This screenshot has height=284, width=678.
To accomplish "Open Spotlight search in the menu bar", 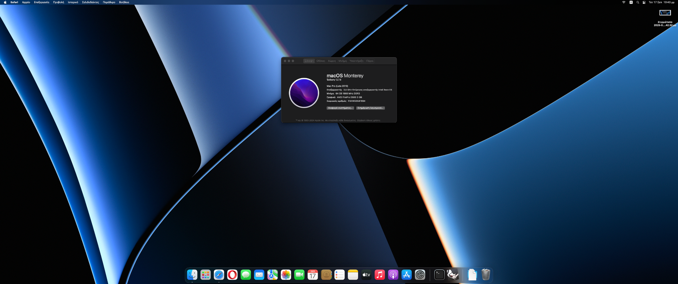I will pos(638,2).
